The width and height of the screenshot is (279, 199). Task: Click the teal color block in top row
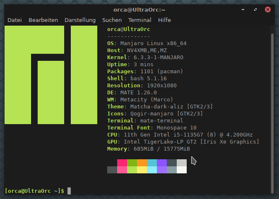(x=152, y=163)
